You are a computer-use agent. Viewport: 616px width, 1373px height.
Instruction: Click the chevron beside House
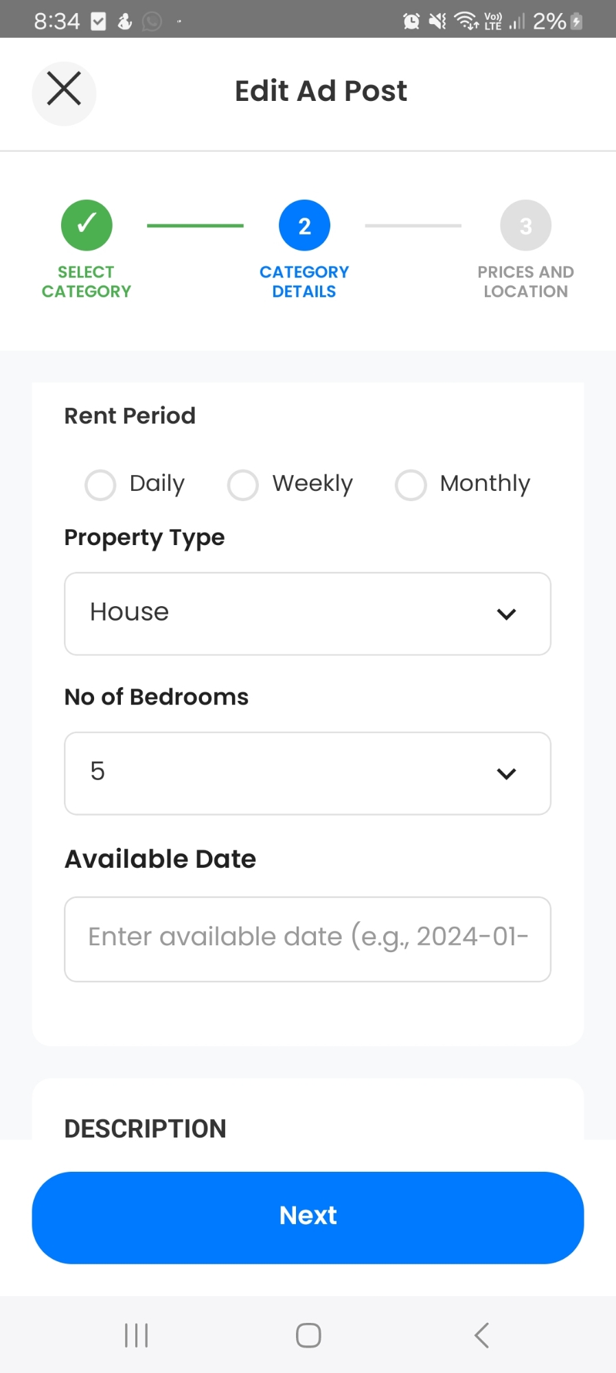pyautogui.click(x=506, y=614)
